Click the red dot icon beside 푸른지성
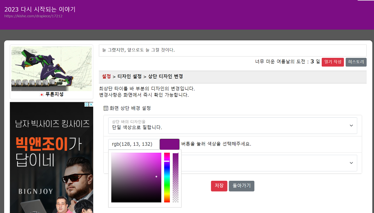The height and width of the screenshot is (213, 374). point(42,94)
